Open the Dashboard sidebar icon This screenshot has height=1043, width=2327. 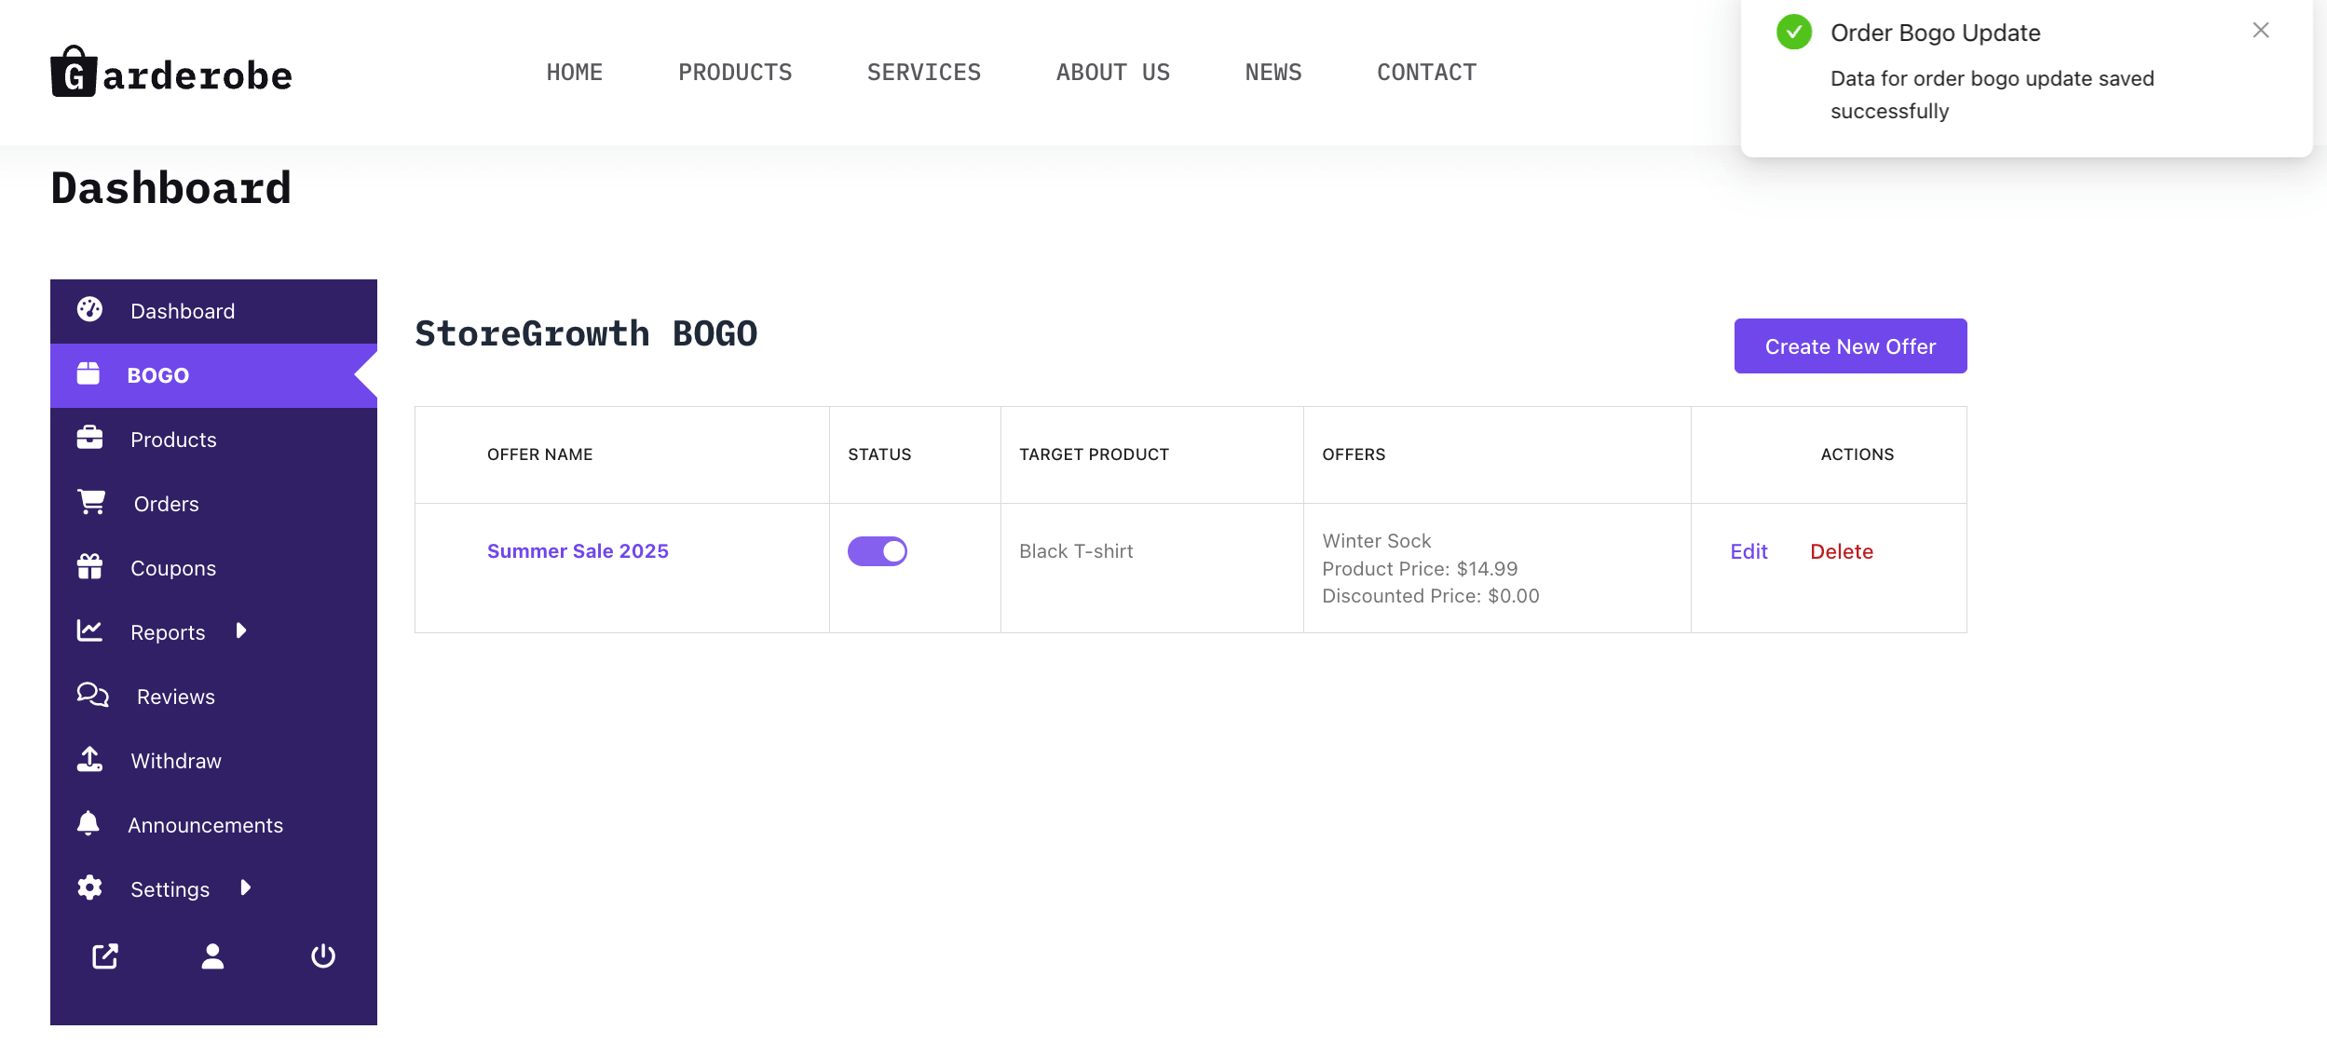click(89, 309)
